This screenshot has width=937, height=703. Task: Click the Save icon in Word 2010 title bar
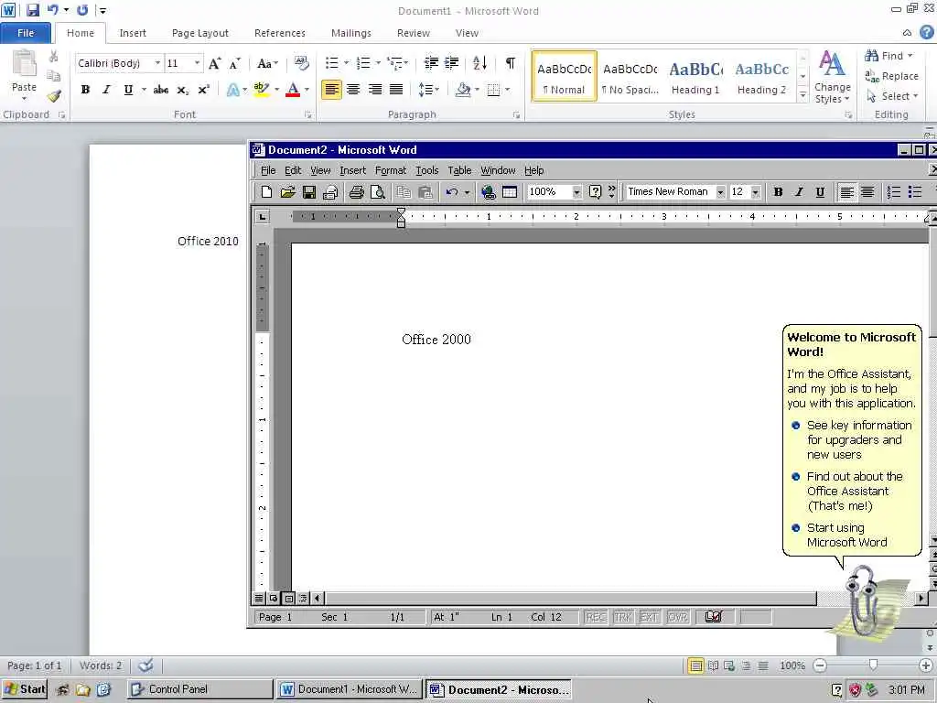point(32,10)
